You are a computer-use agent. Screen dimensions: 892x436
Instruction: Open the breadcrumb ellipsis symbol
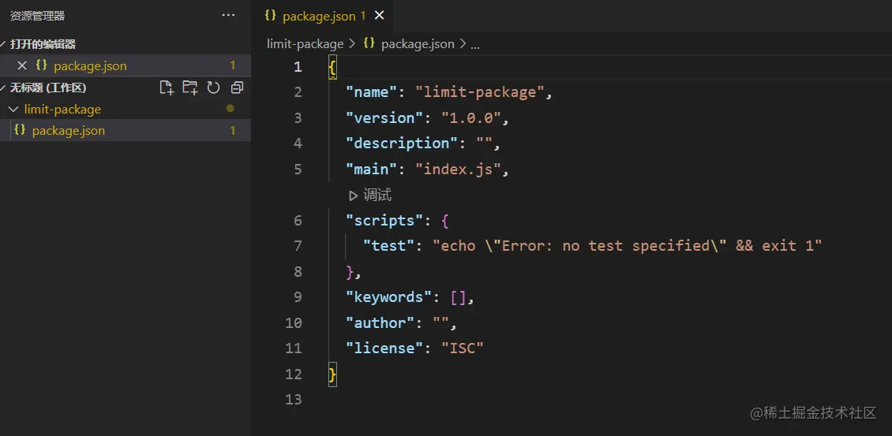coord(475,44)
